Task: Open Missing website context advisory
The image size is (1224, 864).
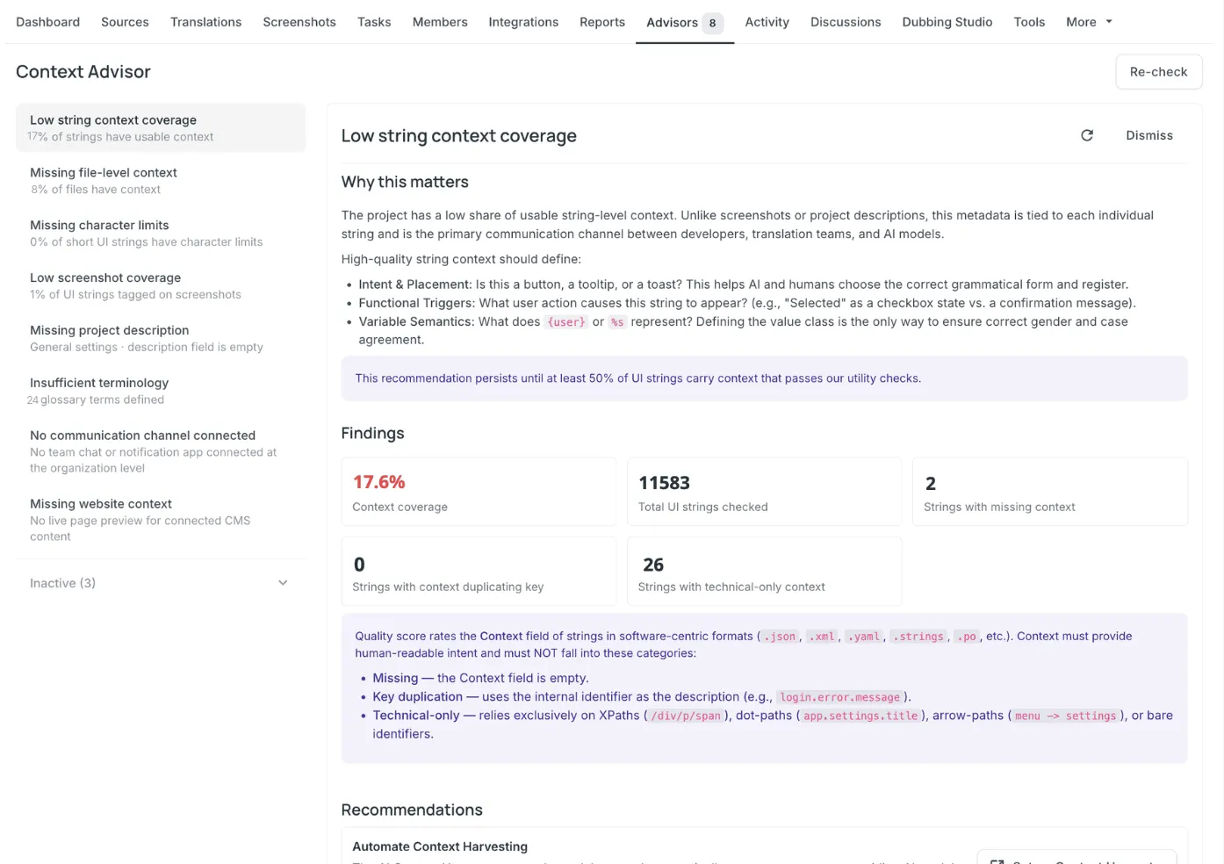Action: pyautogui.click(x=161, y=520)
